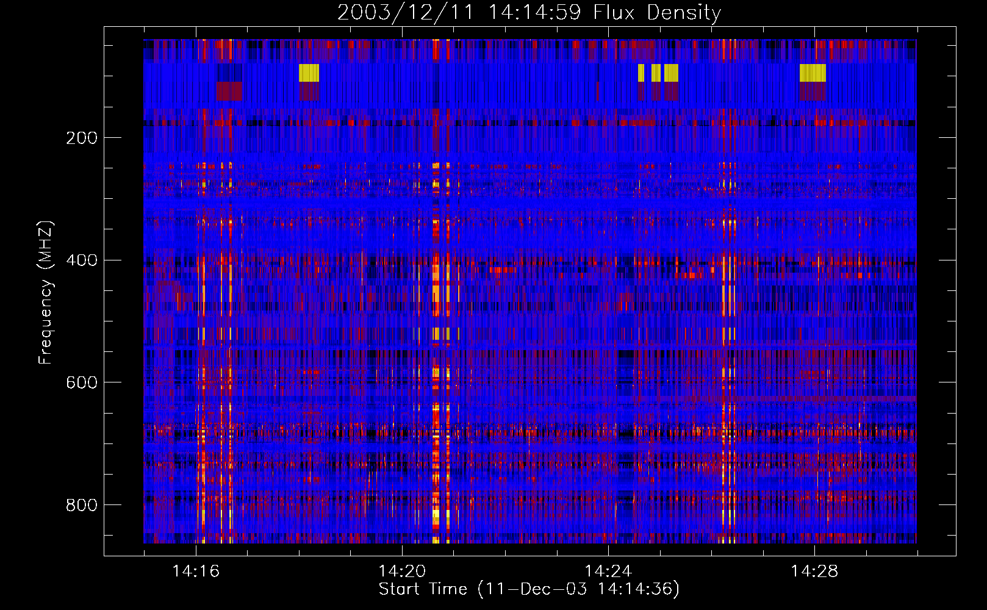This screenshot has height=610, width=987.
Task: Click the 600 frequency tick label
Action: (82, 382)
